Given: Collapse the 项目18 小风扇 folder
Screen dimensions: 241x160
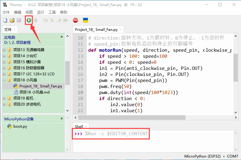Looking at the screenshot, I should coord(4,80).
